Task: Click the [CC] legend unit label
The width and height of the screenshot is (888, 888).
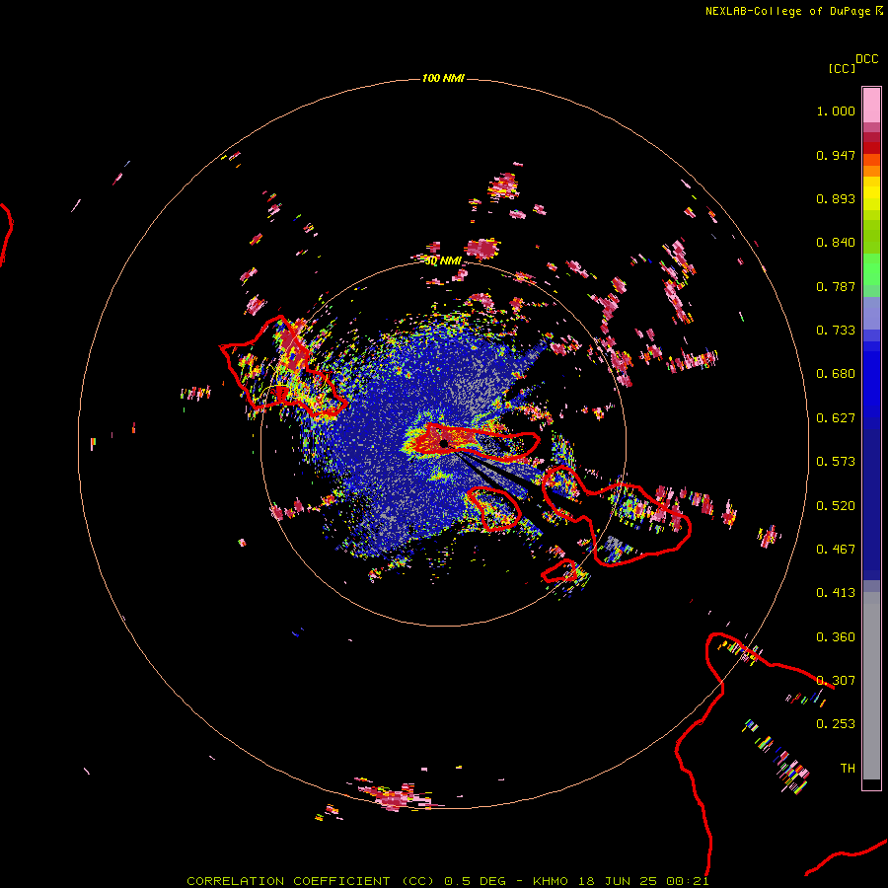Action: point(842,68)
